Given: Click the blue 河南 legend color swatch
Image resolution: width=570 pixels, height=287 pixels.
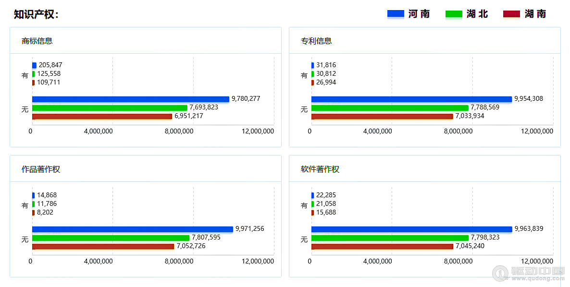Looking at the screenshot, I should (x=396, y=14).
